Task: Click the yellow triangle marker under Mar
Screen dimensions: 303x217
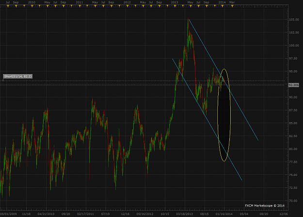Action: (x=232, y=6)
